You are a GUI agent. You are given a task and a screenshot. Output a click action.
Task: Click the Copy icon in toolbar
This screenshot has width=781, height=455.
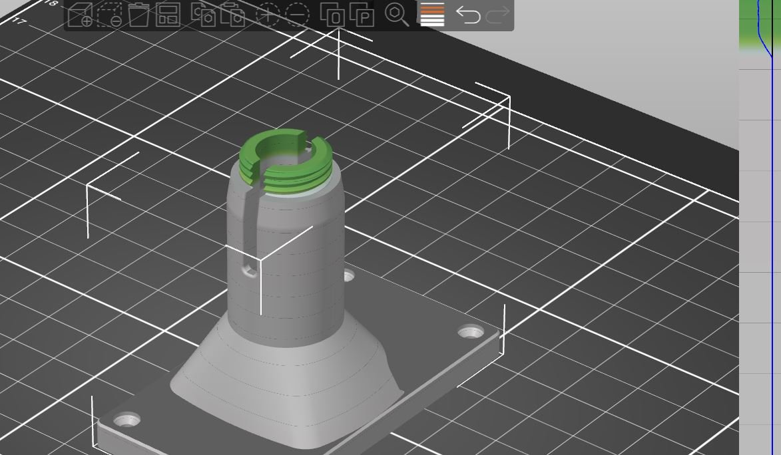203,15
